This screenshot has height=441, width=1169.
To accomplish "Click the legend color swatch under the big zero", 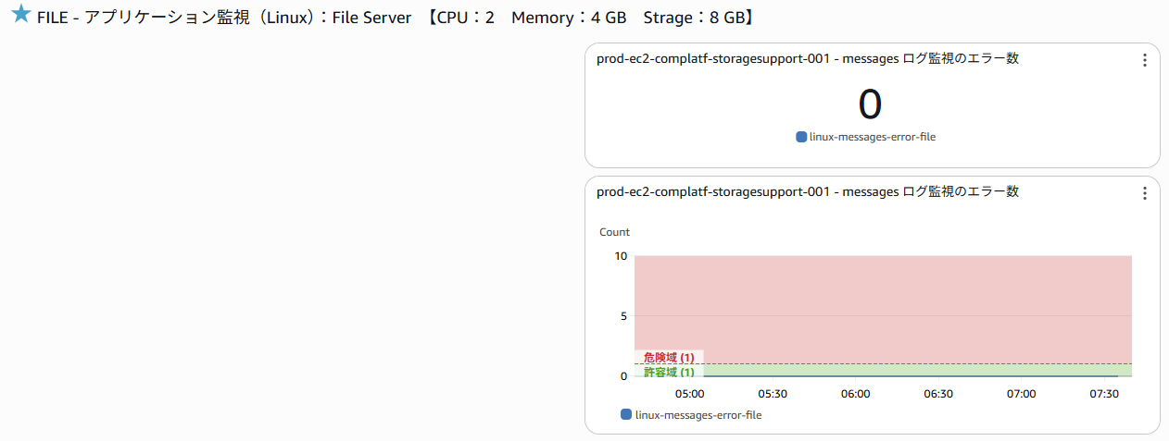I will [801, 137].
